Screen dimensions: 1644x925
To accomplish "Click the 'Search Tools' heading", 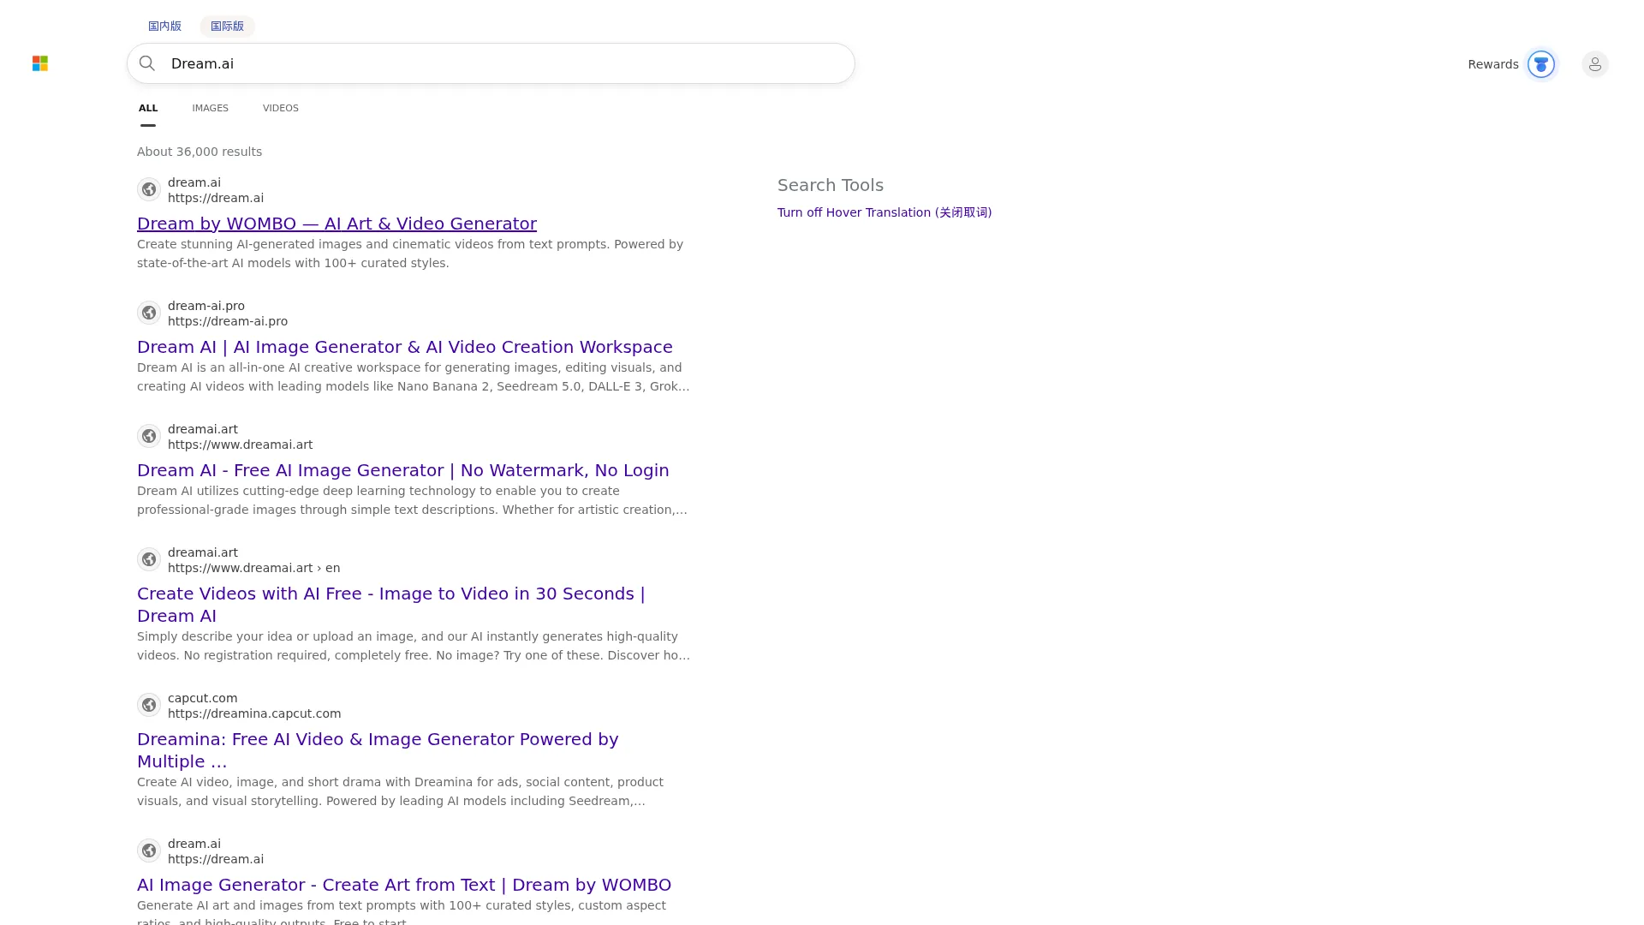I will (830, 185).
